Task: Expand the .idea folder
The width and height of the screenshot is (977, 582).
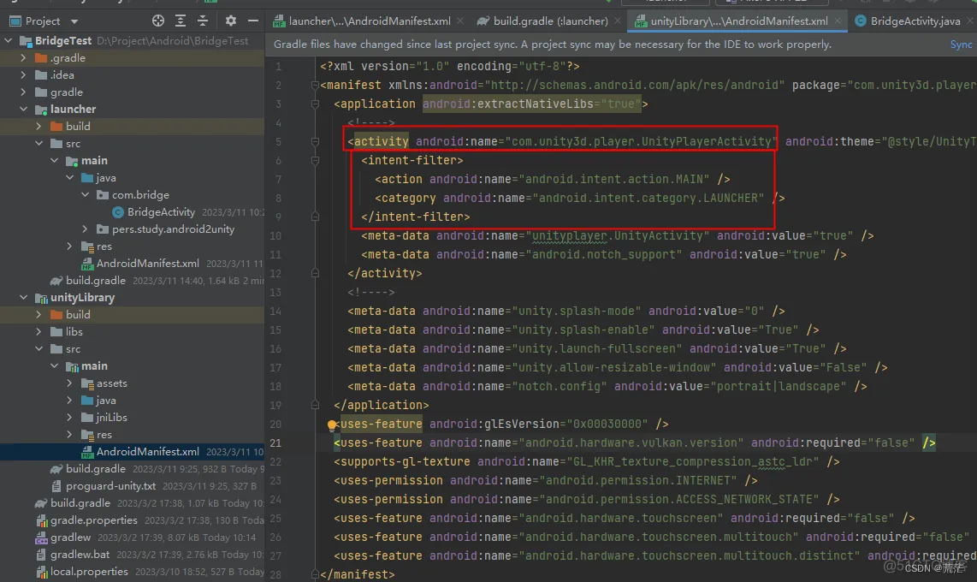Action: click(x=24, y=74)
